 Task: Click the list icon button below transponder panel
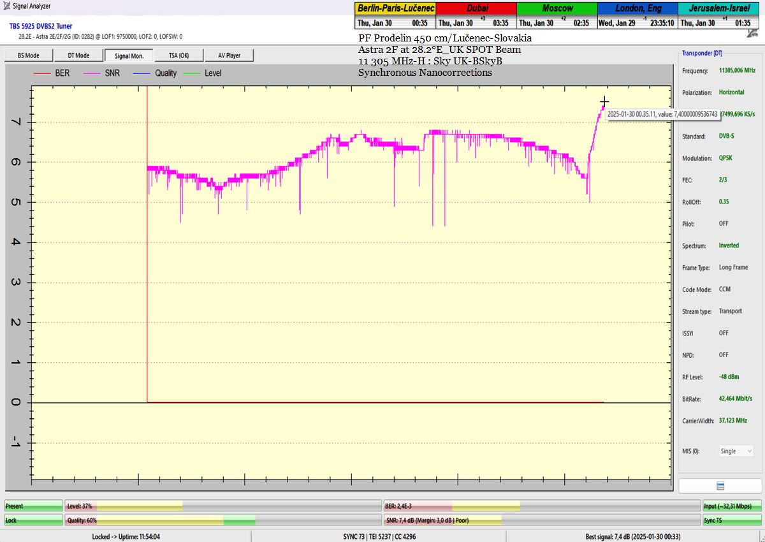point(720,486)
